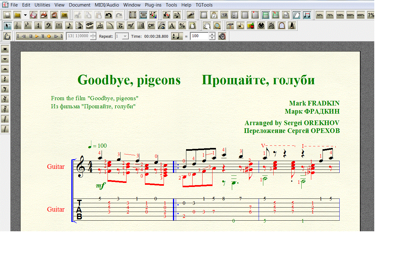Select the Smart Shape slur tool
This screenshot has height=255, width=397.
(x=110, y=25)
